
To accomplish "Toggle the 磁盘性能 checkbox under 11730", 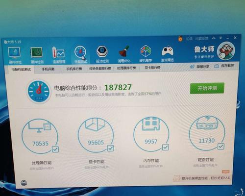I will click(x=221, y=146).
